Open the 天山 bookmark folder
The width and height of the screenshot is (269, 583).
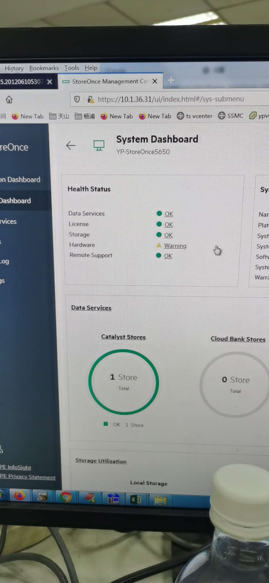click(x=59, y=116)
